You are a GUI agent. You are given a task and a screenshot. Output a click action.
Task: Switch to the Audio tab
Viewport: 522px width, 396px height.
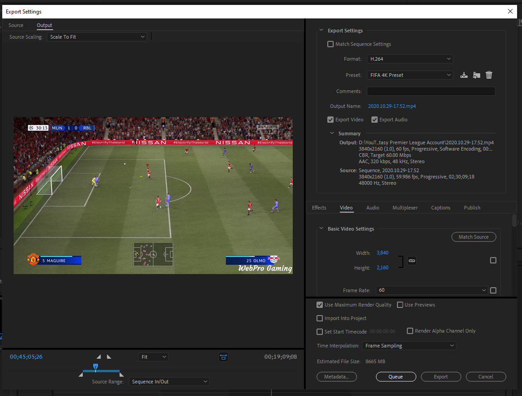(372, 208)
